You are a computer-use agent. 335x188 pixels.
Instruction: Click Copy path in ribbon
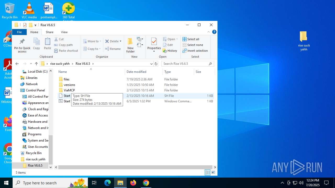pyautogui.click(x=63, y=45)
